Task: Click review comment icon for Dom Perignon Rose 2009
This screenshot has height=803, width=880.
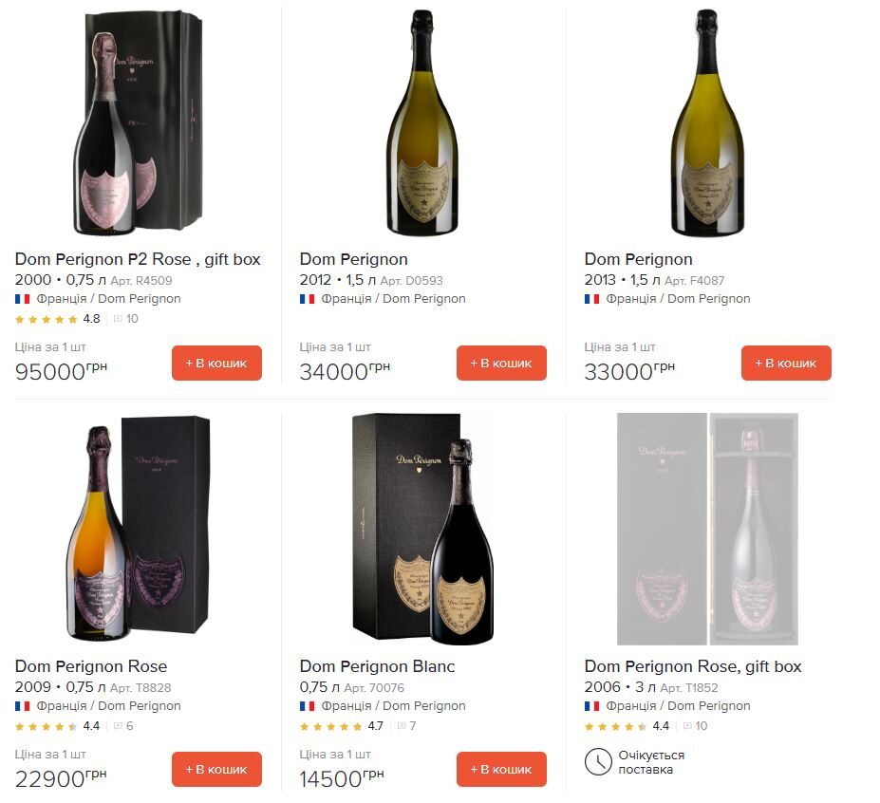Action: (x=118, y=726)
